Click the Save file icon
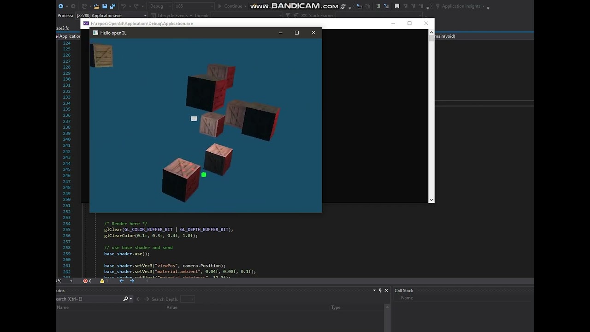 [x=105, y=6]
